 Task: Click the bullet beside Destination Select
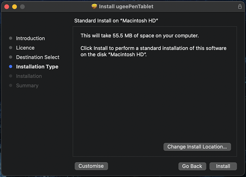(11, 57)
